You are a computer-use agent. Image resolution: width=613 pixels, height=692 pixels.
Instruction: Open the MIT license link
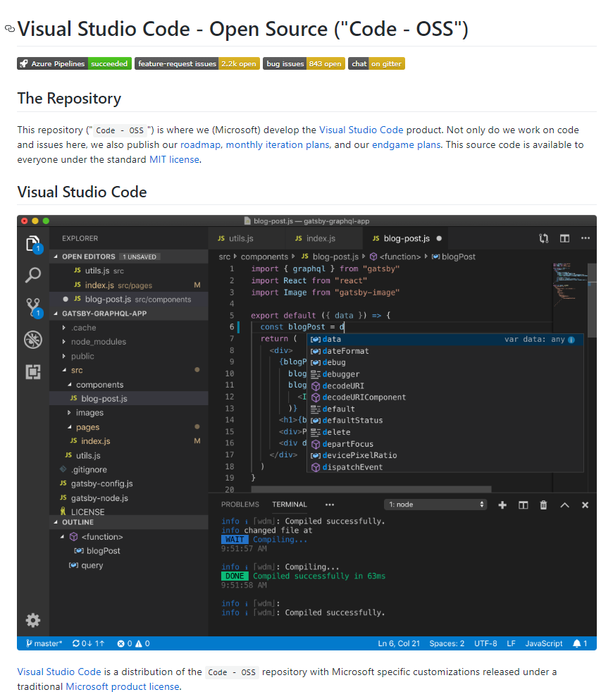pos(174,159)
